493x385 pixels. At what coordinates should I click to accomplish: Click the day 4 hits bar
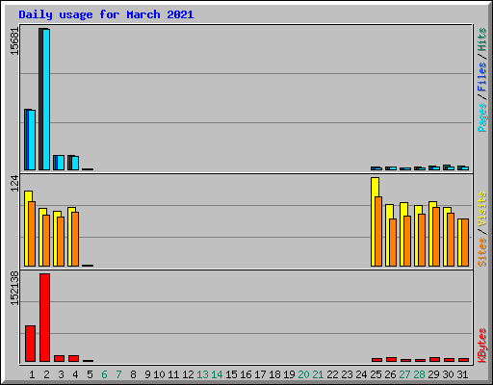[x=69, y=163]
